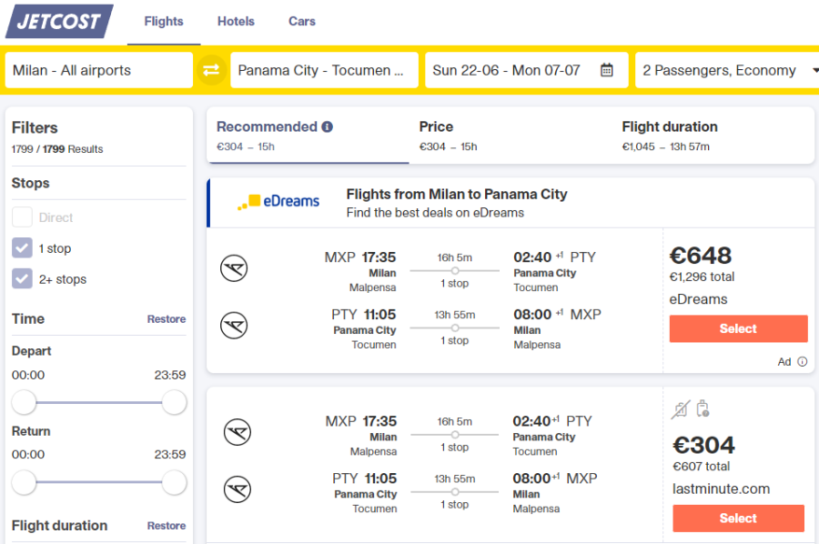
Task: Click the 1799 / 1799 Results count
Action: coord(57,149)
